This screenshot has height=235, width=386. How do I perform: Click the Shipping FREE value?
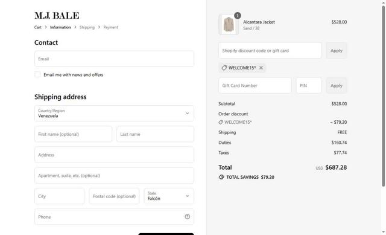click(x=342, y=132)
